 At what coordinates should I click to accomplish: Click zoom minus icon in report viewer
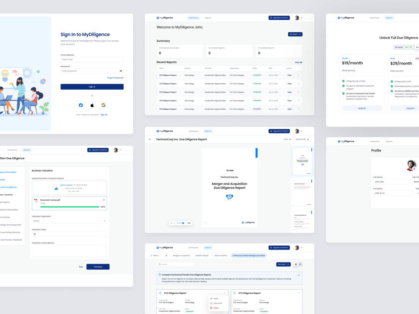click(x=174, y=223)
